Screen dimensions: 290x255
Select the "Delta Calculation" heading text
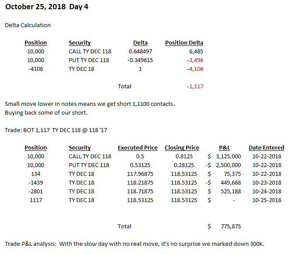[x=28, y=25]
